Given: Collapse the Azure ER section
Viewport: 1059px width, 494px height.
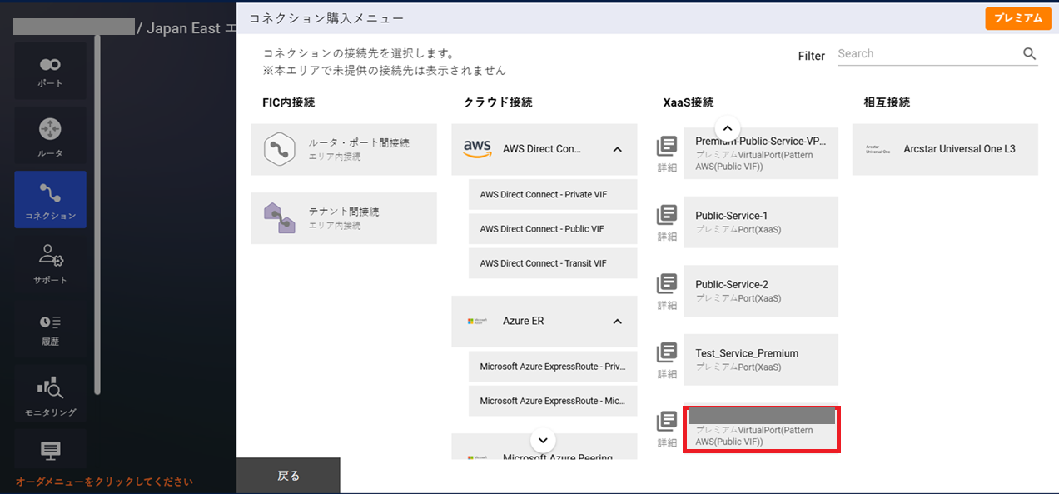Looking at the screenshot, I should (617, 321).
